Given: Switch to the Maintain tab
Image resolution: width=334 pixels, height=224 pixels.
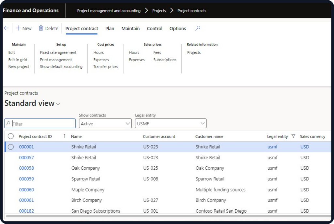Looking at the screenshot, I should point(130,28).
